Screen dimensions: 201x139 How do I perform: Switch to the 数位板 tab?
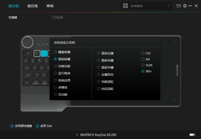coord(14,6)
